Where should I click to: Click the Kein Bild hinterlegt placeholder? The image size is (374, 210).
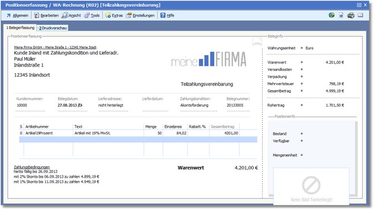(x=311, y=186)
